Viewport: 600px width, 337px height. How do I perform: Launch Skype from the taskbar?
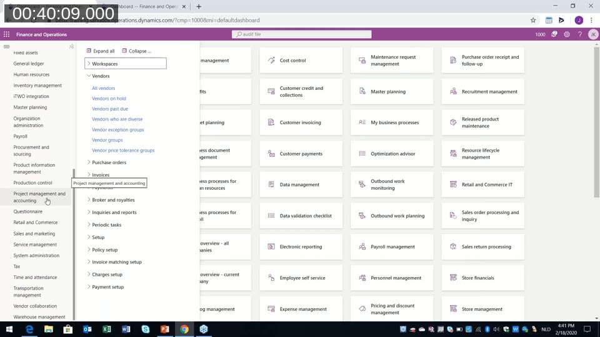tap(146, 329)
